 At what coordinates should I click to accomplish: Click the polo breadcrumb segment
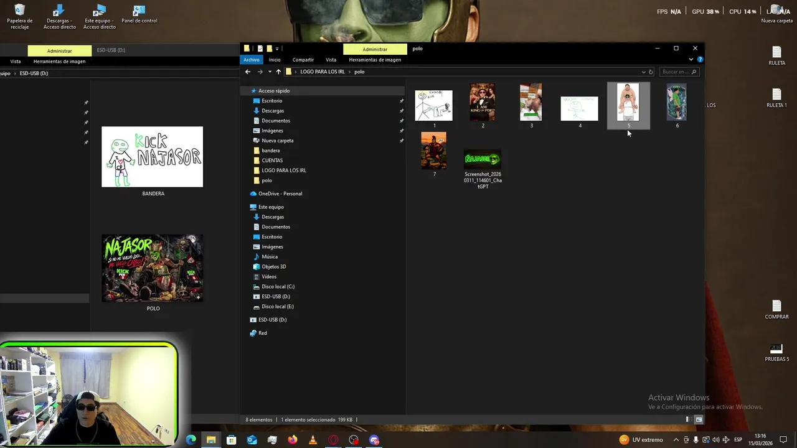click(359, 72)
